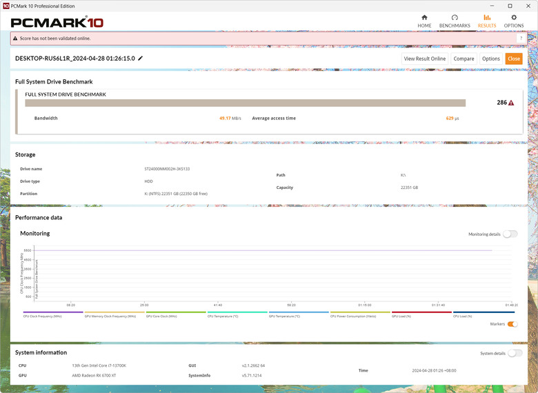Screen dimensions: 538x393
Task: Click partition value K: (NTFS) 22351 GB
Action: (x=176, y=194)
